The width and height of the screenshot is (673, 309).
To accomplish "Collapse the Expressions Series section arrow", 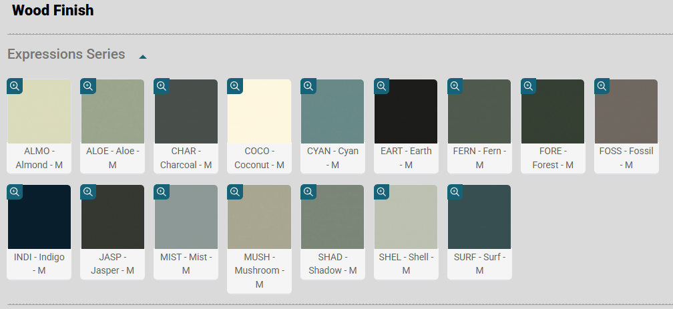I will tap(143, 57).
